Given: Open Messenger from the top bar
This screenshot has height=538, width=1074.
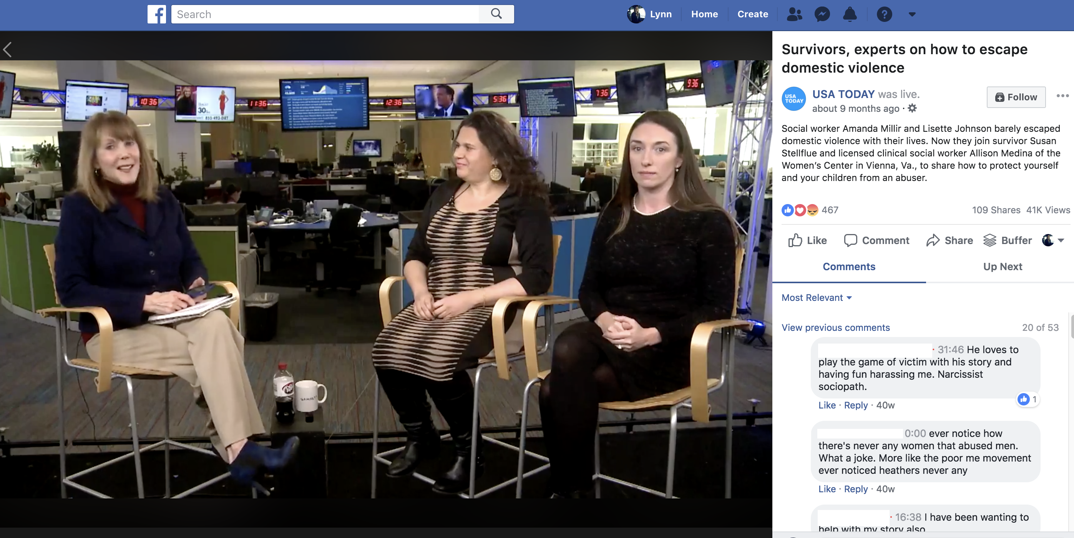Looking at the screenshot, I should (x=822, y=14).
